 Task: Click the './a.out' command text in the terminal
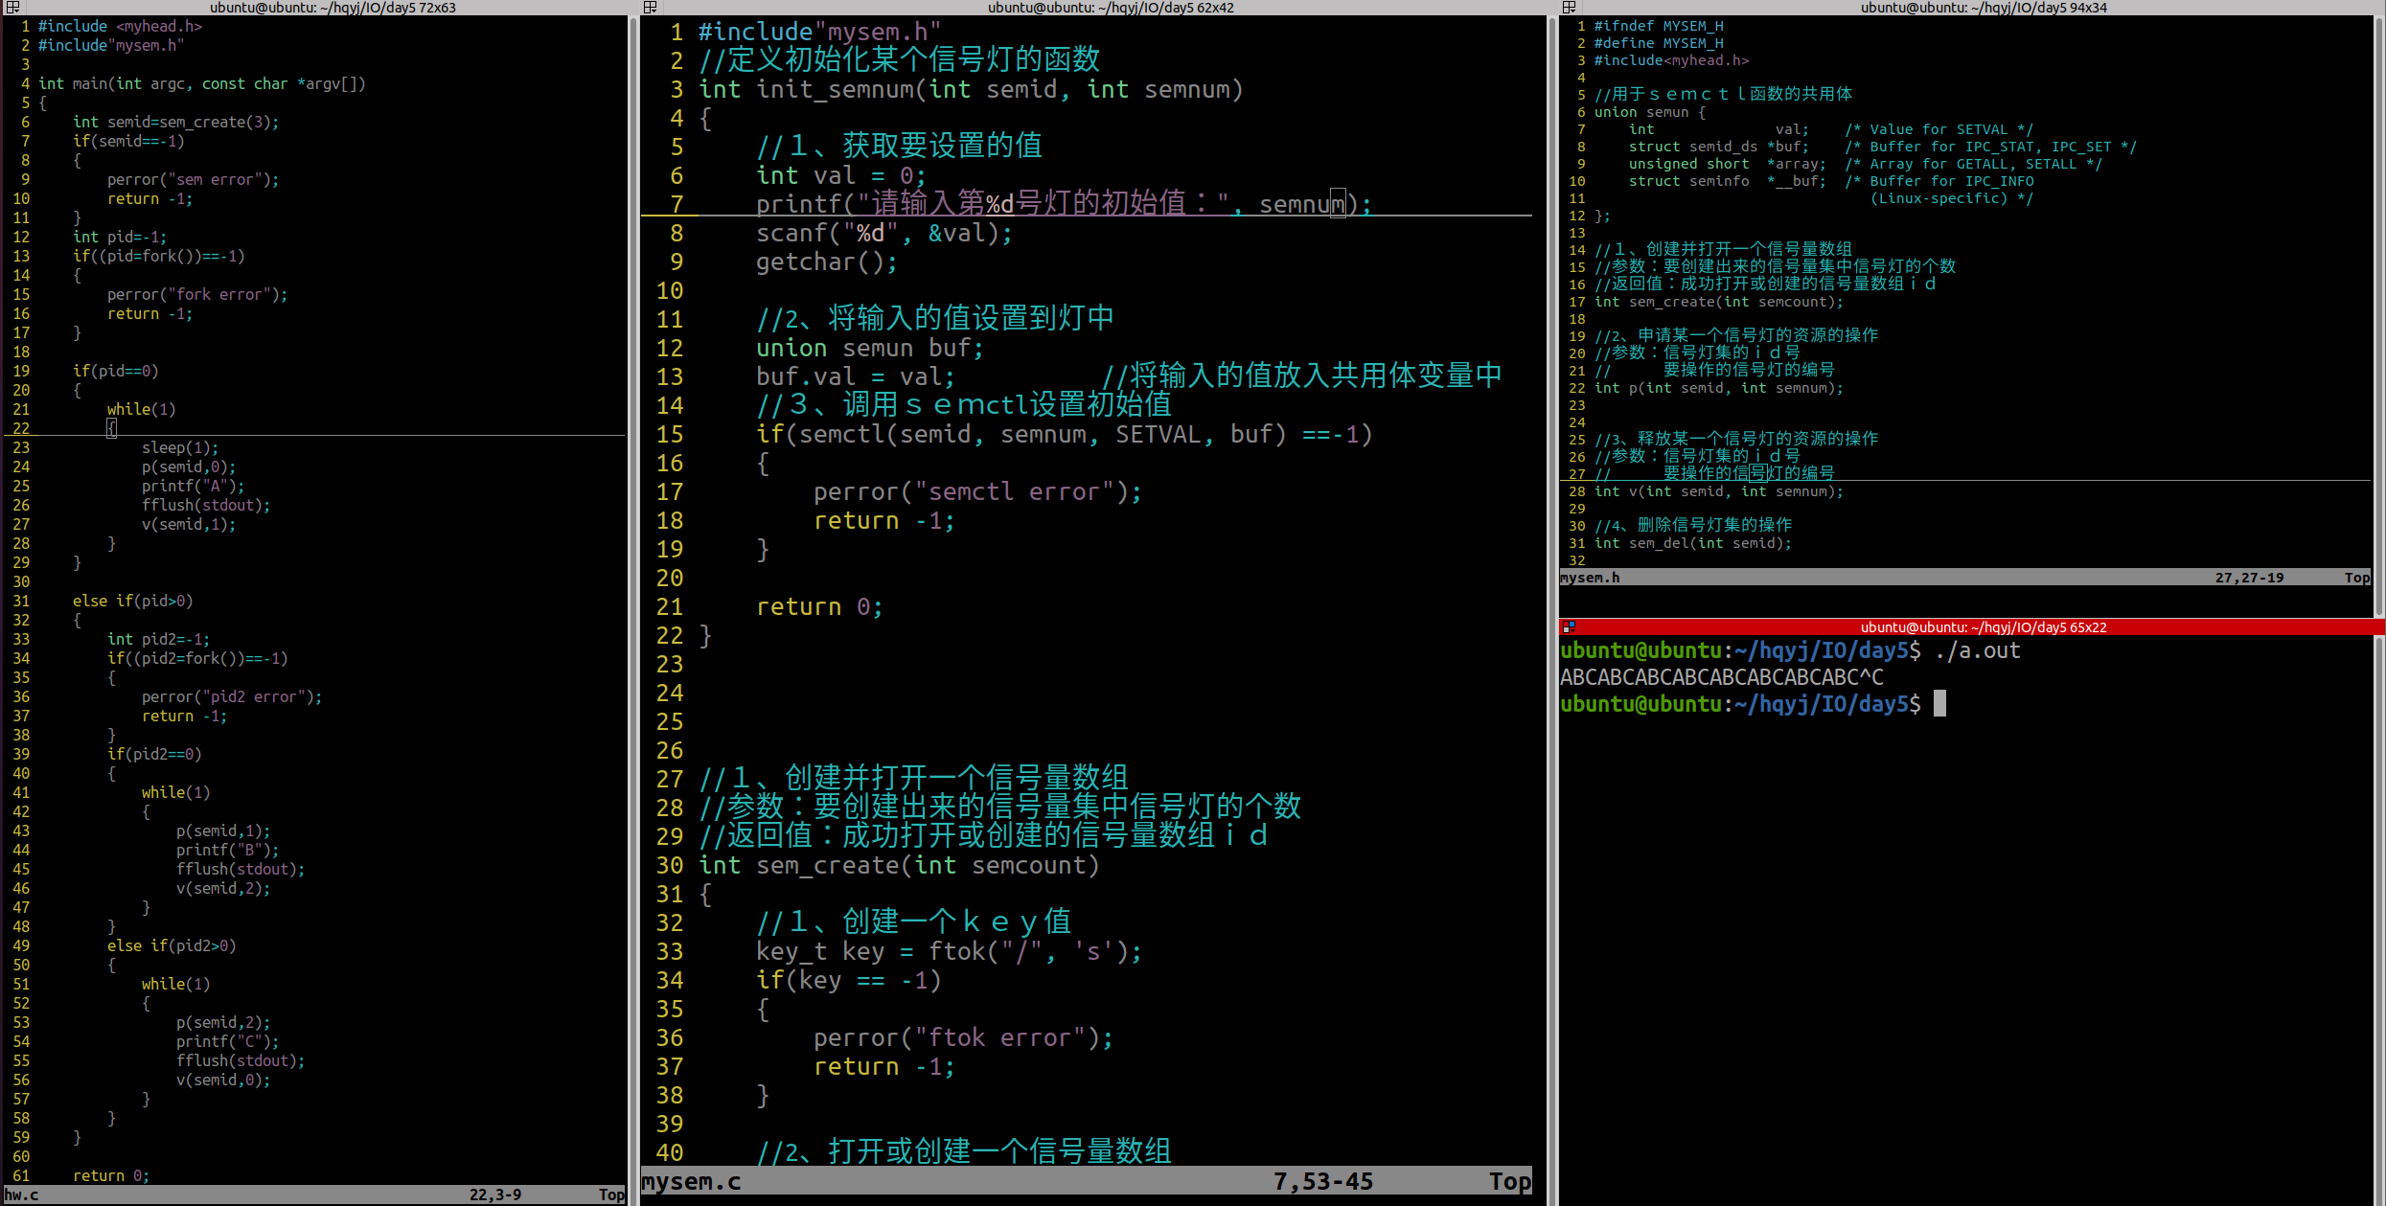[1977, 650]
